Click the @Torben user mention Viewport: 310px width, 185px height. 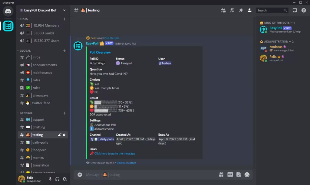(165, 63)
